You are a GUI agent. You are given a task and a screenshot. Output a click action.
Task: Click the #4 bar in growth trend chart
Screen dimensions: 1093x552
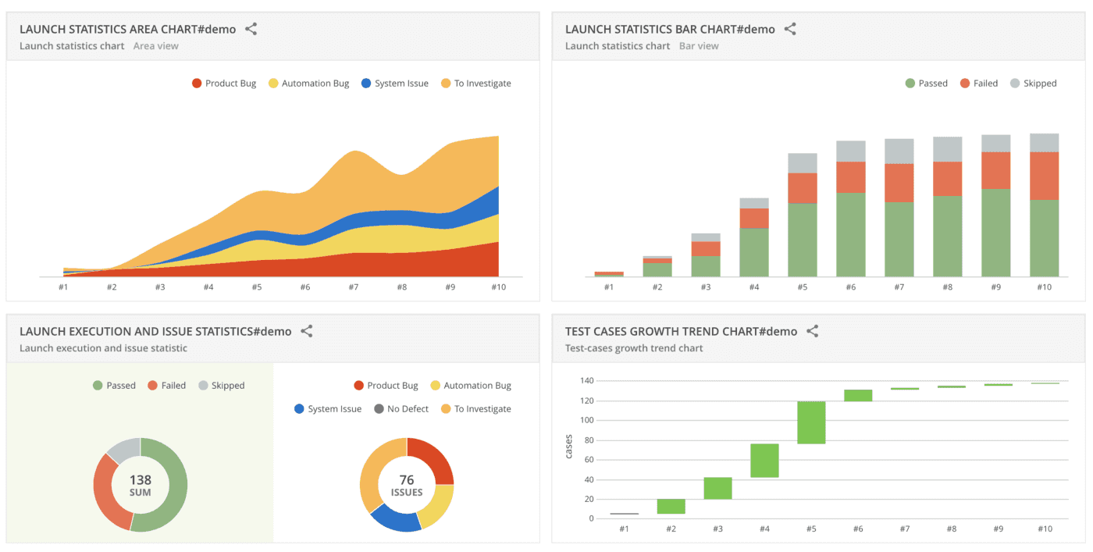click(764, 461)
